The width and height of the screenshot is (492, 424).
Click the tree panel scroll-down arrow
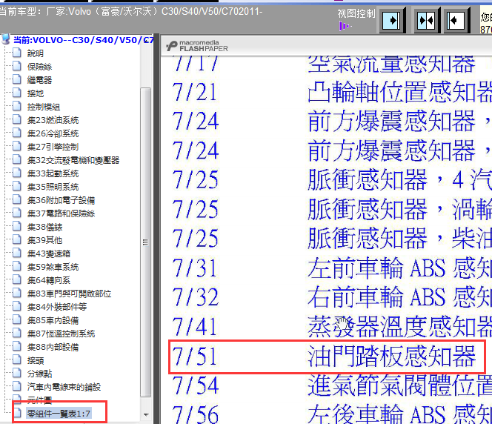pyautogui.click(x=146, y=414)
